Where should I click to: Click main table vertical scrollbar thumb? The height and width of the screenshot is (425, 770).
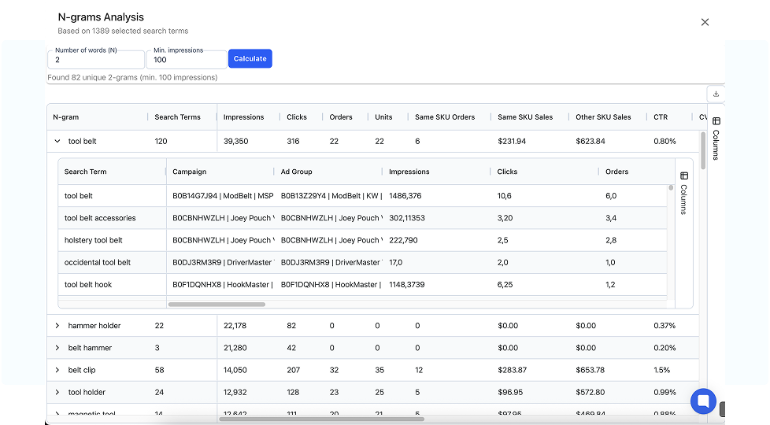(703, 150)
